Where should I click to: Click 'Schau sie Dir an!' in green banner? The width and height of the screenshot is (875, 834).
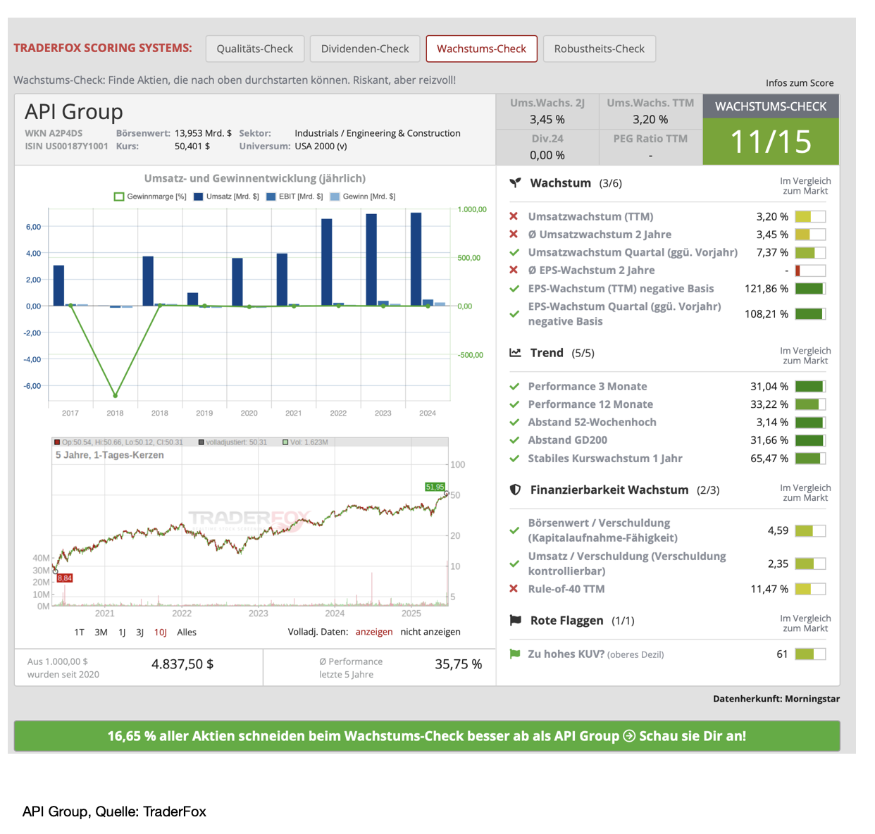[693, 736]
